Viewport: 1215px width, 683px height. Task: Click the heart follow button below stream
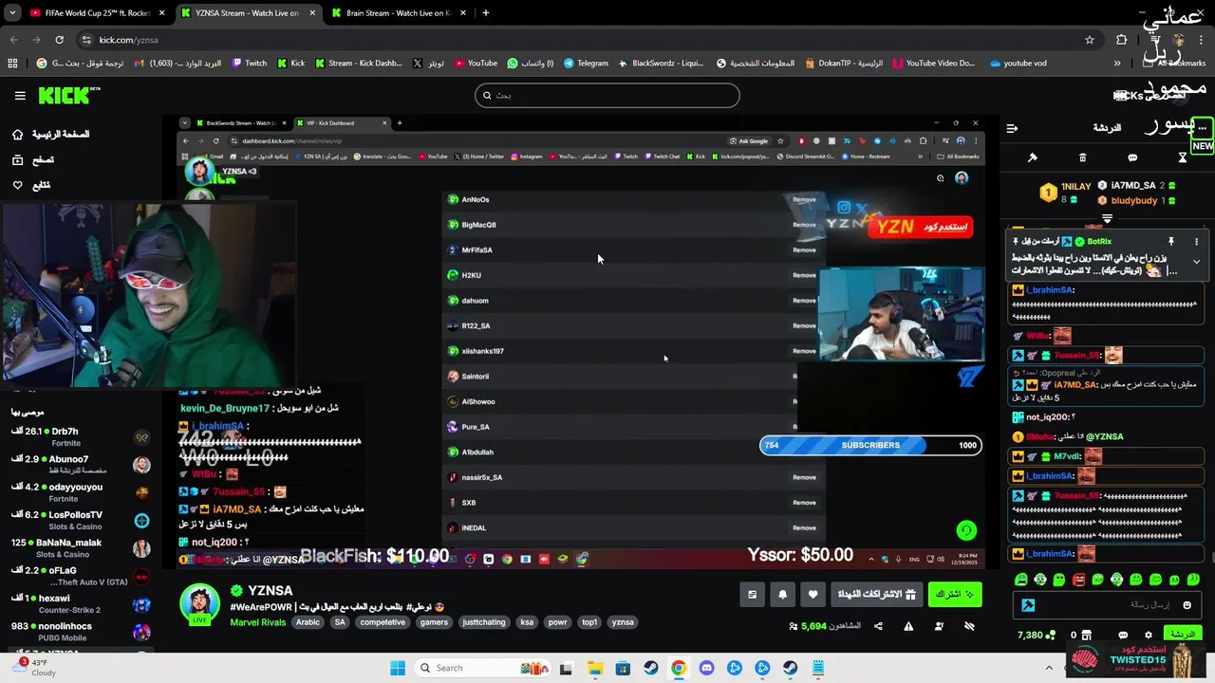coord(813,595)
